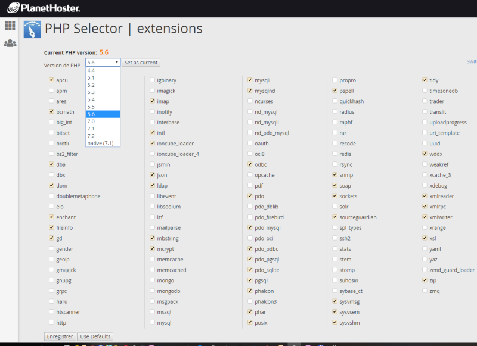
Task: Select version 7.2 from dropdown list
Action: click(103, 136)
